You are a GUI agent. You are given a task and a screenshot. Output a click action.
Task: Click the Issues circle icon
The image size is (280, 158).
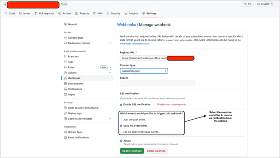[20, 13]
